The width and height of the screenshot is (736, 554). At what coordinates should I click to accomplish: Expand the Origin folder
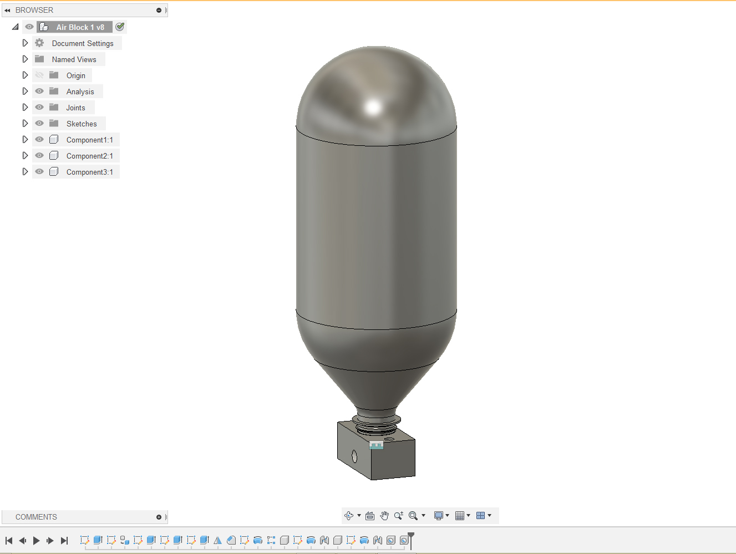click(x=25, y=75)
